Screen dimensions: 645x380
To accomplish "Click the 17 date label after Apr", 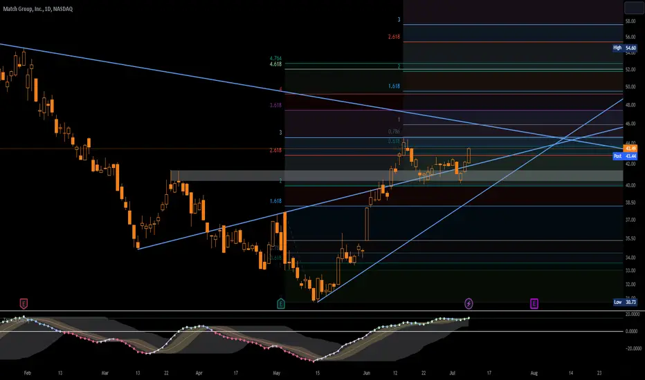I will pyautogui.click(x=236, y=373).
